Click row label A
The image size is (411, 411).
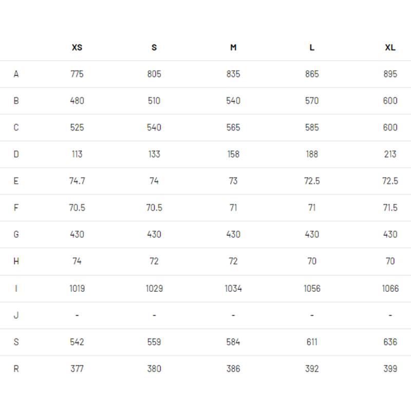pyautogui.click(x=16, y=74)
